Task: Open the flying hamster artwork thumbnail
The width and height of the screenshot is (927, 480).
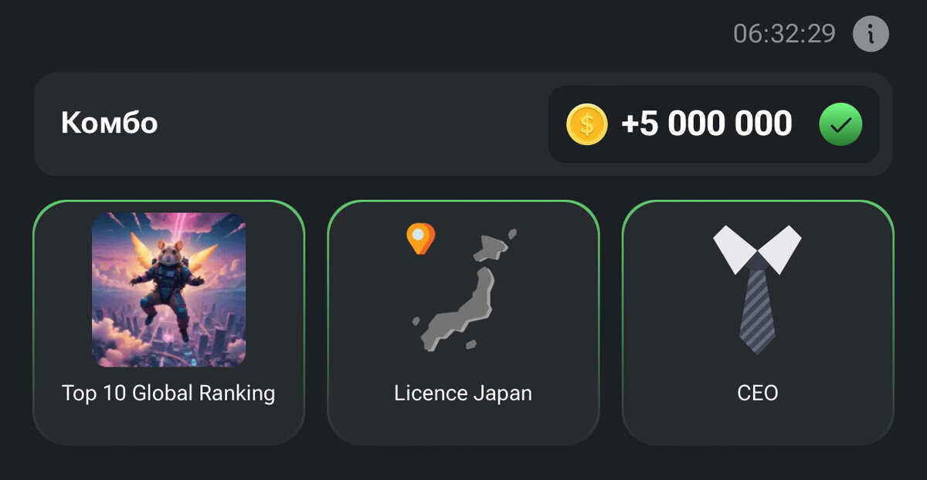Action: pos(168,289)
